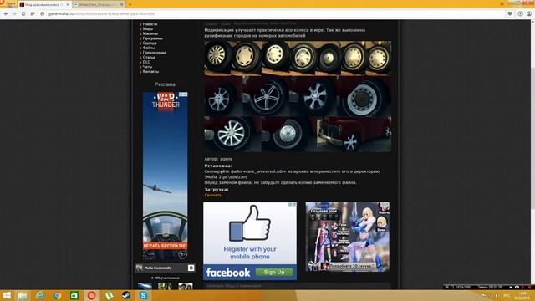Open the Одежда menu link
535x301 pixels.
coord(150,43)
